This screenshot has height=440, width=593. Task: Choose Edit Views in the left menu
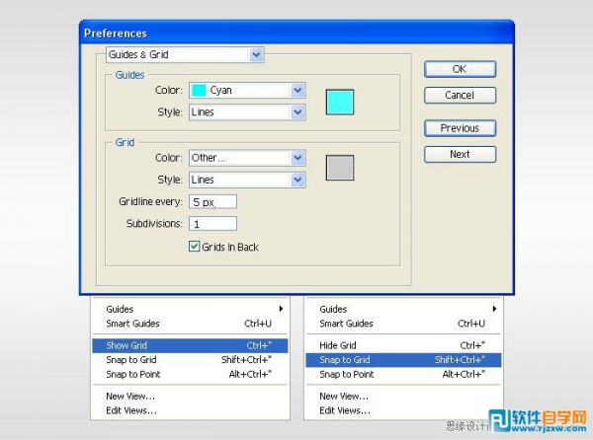(190, 410)
